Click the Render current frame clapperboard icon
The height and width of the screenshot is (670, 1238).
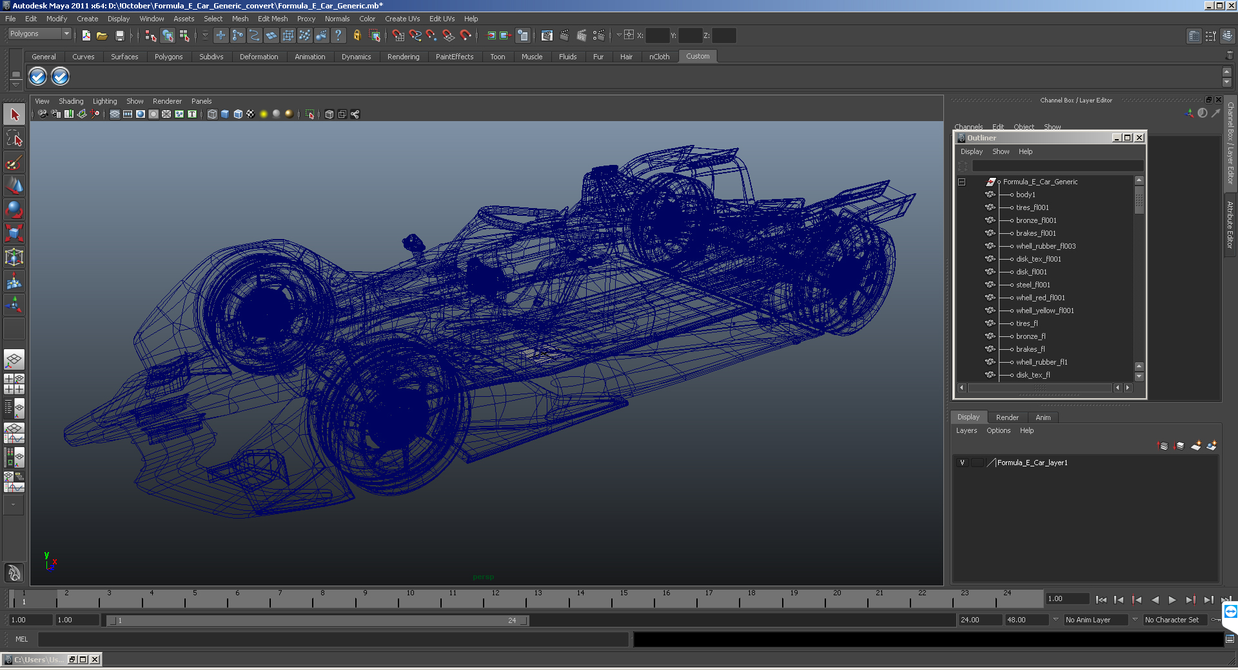pyautogui.click(x=565, y=35)
